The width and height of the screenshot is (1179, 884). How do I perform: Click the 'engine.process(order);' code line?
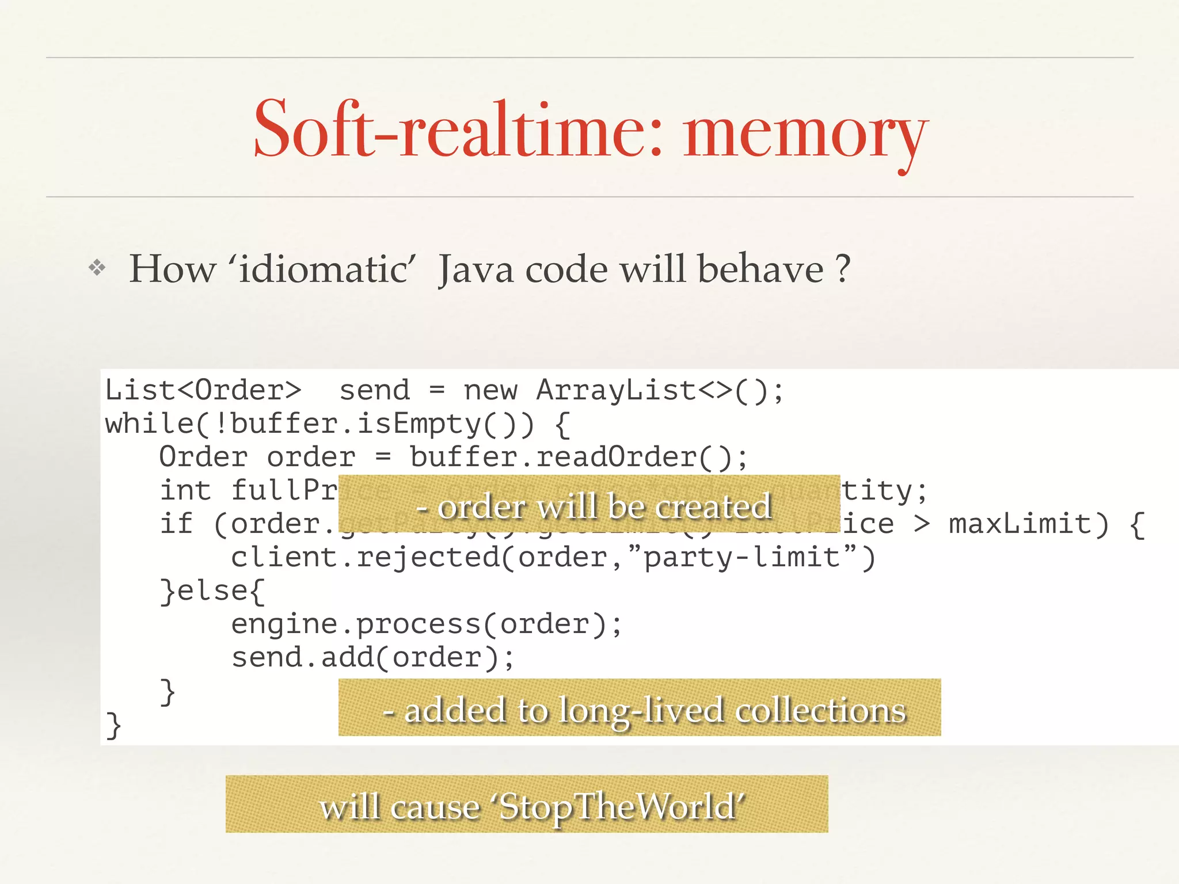click(426, 624)
